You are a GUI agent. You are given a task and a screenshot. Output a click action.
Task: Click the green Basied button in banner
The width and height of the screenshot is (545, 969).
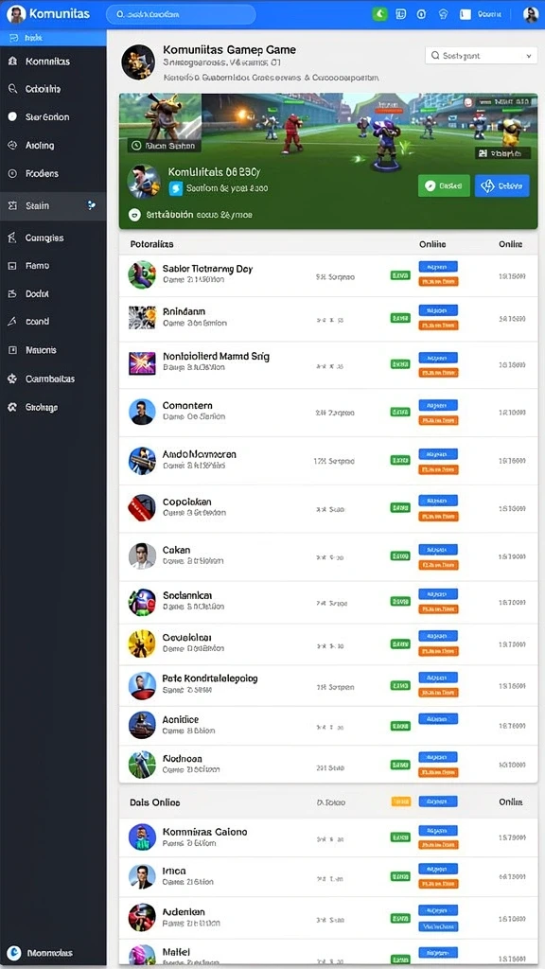point(444,185)
